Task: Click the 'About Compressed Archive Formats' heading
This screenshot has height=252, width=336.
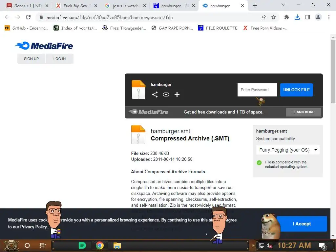Action: (168, 172)
